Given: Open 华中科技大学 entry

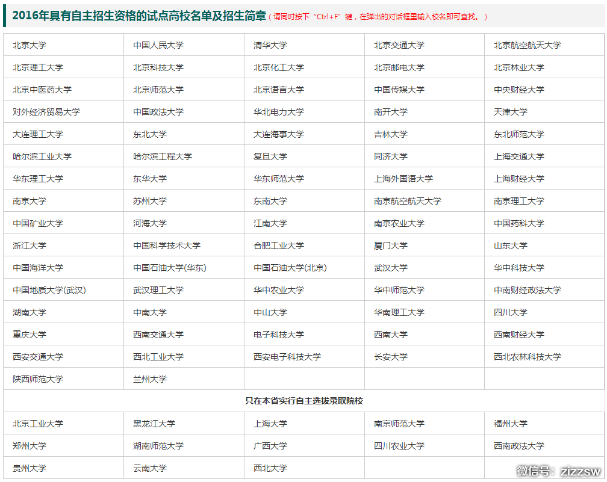Looking at the screenshot, I should [x=518, y=268].
